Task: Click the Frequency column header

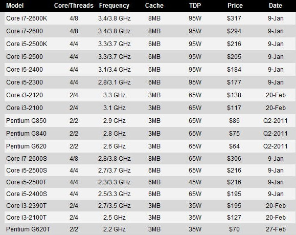Action: point(114,6)
